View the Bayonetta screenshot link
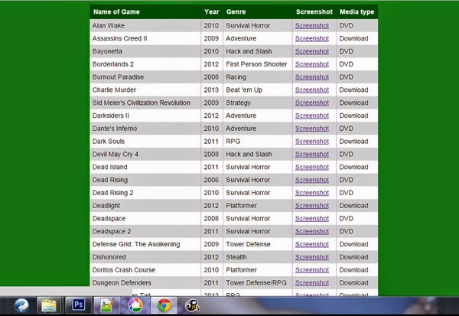 point(312,51)
